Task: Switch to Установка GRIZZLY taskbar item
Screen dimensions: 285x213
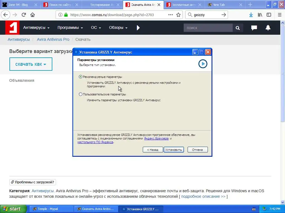Action: coord(141,209)
